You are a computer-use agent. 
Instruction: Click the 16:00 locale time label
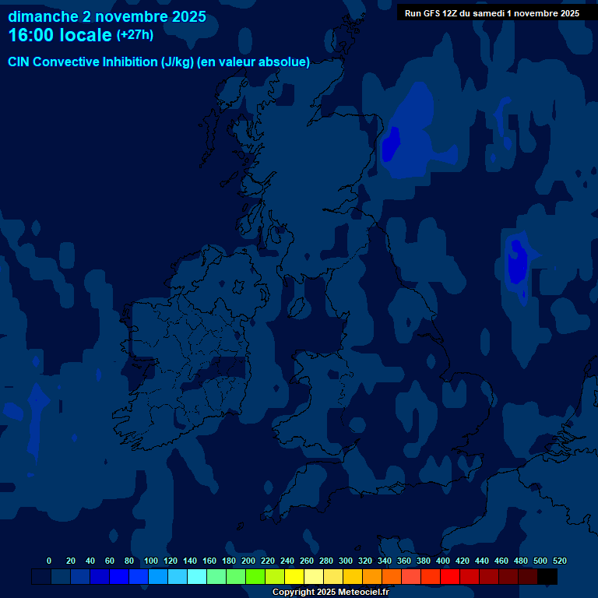click(x=60, y=35)
